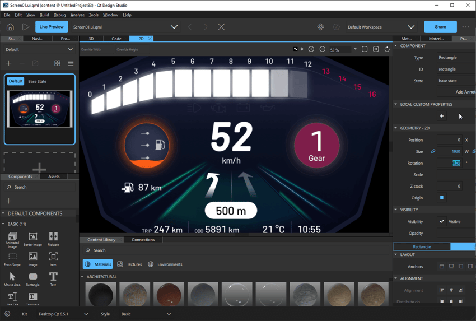
Task: Open the Kit Desktop Qt 6.5.1 dropdown
Action: 86,314
